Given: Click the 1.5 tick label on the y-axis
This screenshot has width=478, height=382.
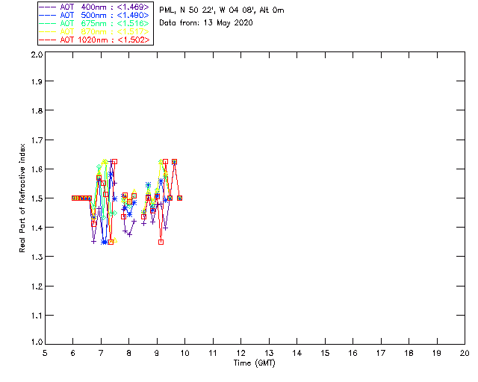Looking at the screenshot, I should tap(35, 198).
